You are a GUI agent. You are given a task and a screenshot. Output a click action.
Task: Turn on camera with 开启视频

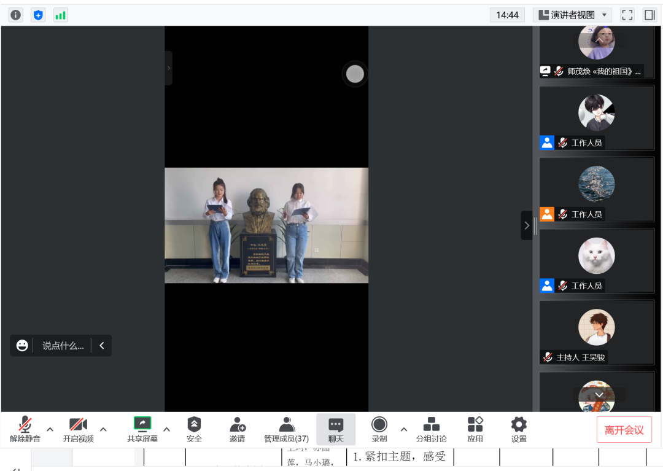[78, 429]
